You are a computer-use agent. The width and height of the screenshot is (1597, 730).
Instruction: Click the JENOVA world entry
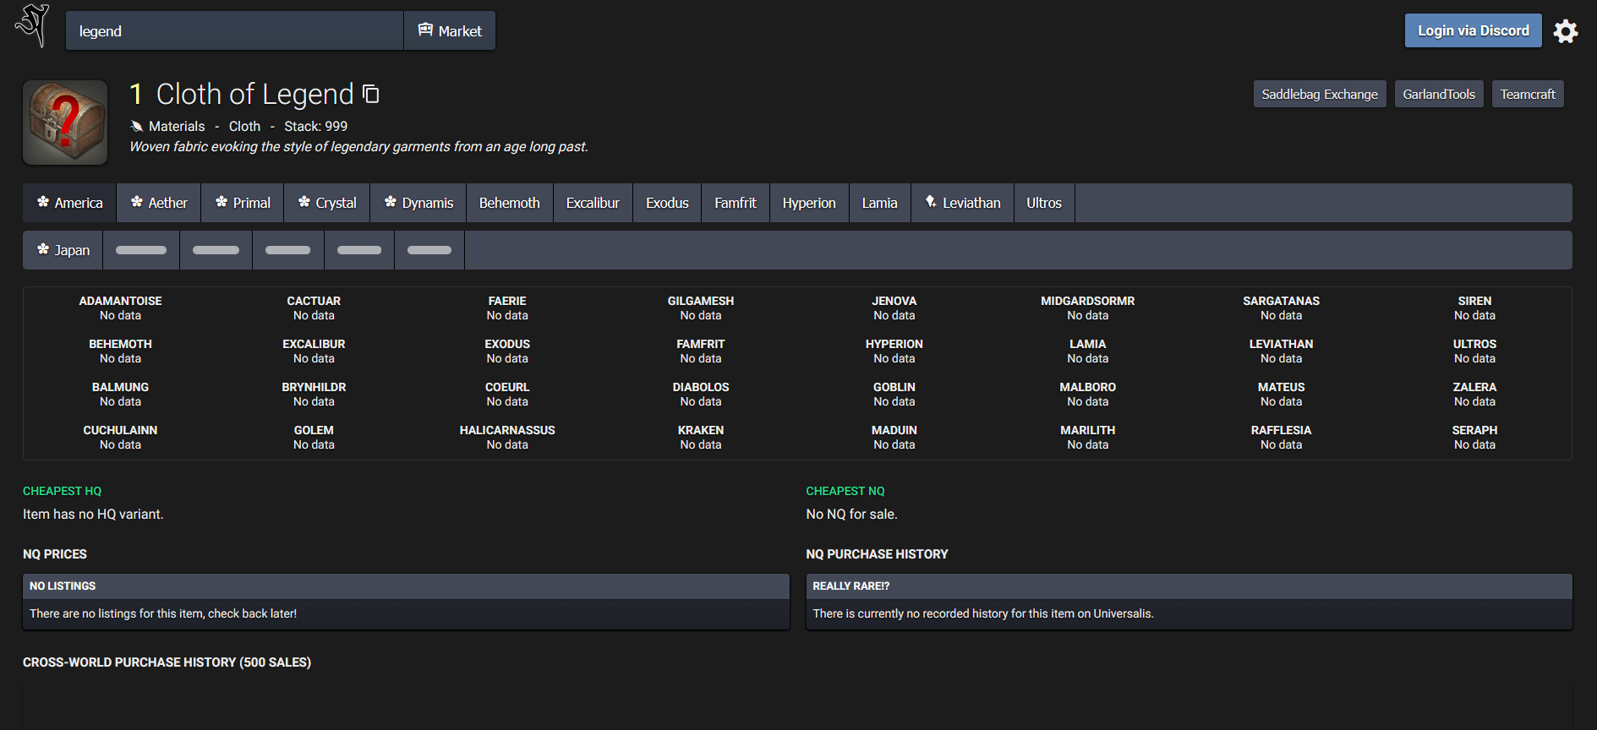tap(894, 308)
